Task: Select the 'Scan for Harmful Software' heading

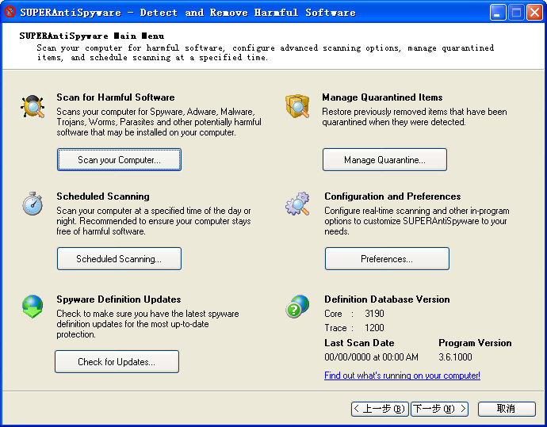Action: click(x=116, y=97)
